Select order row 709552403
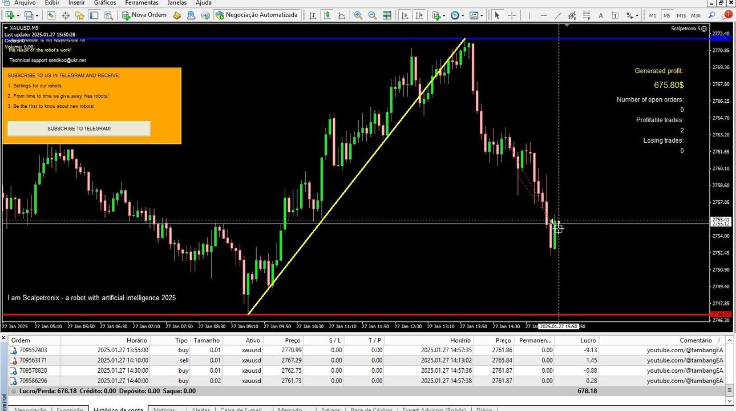The image size is (736, 411). tap(366, 350)
